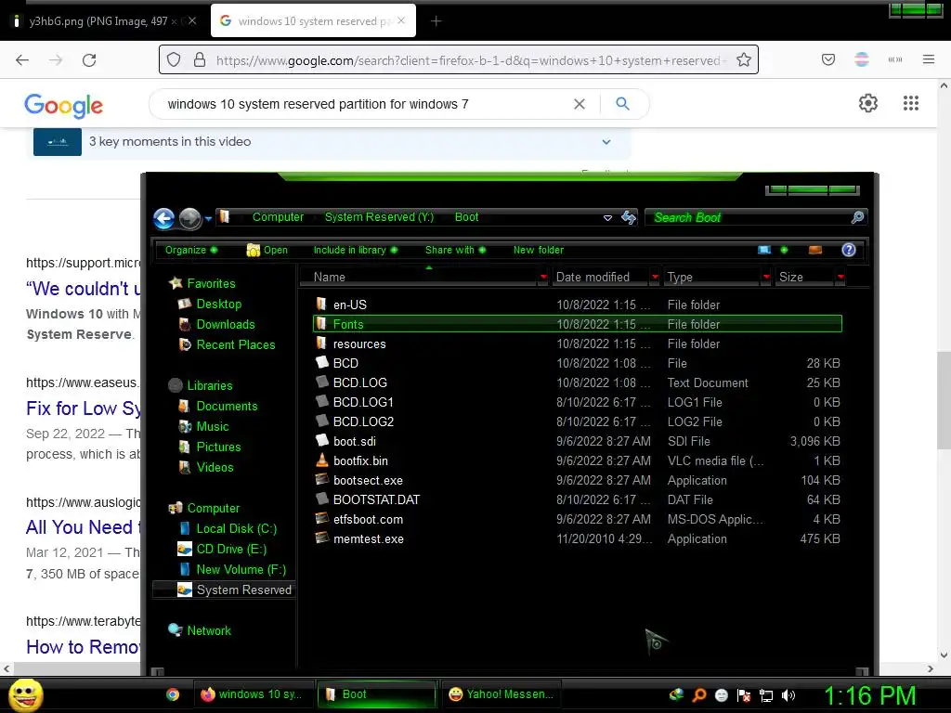Click the memtest.exe file icon

pyautogui.click(x=322, y=538)
